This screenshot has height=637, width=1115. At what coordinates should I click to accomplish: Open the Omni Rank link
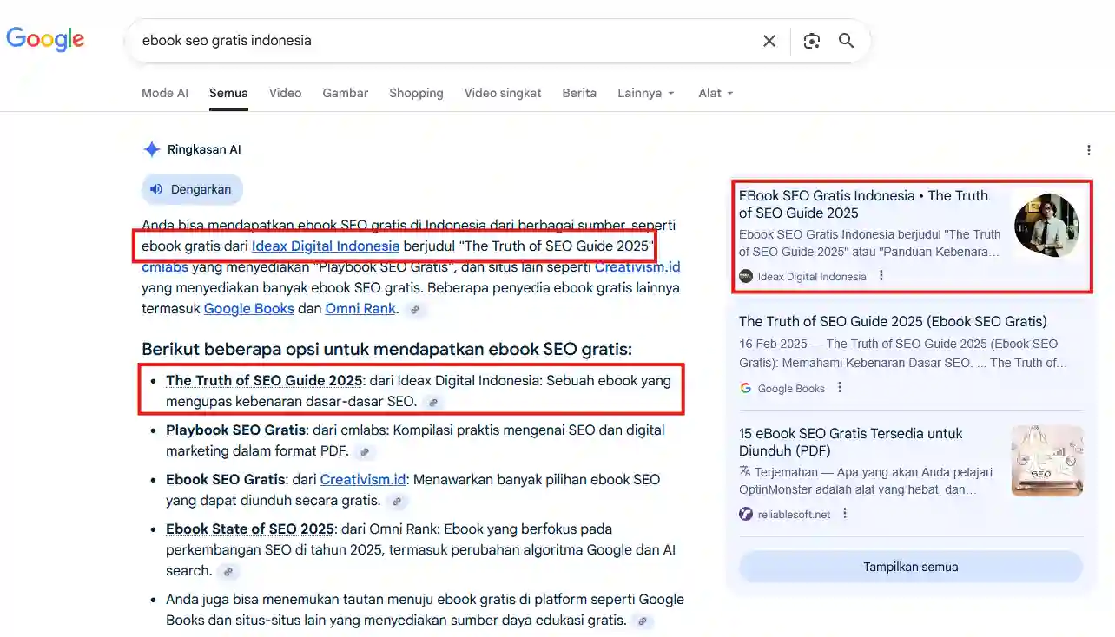click(360, 308)
